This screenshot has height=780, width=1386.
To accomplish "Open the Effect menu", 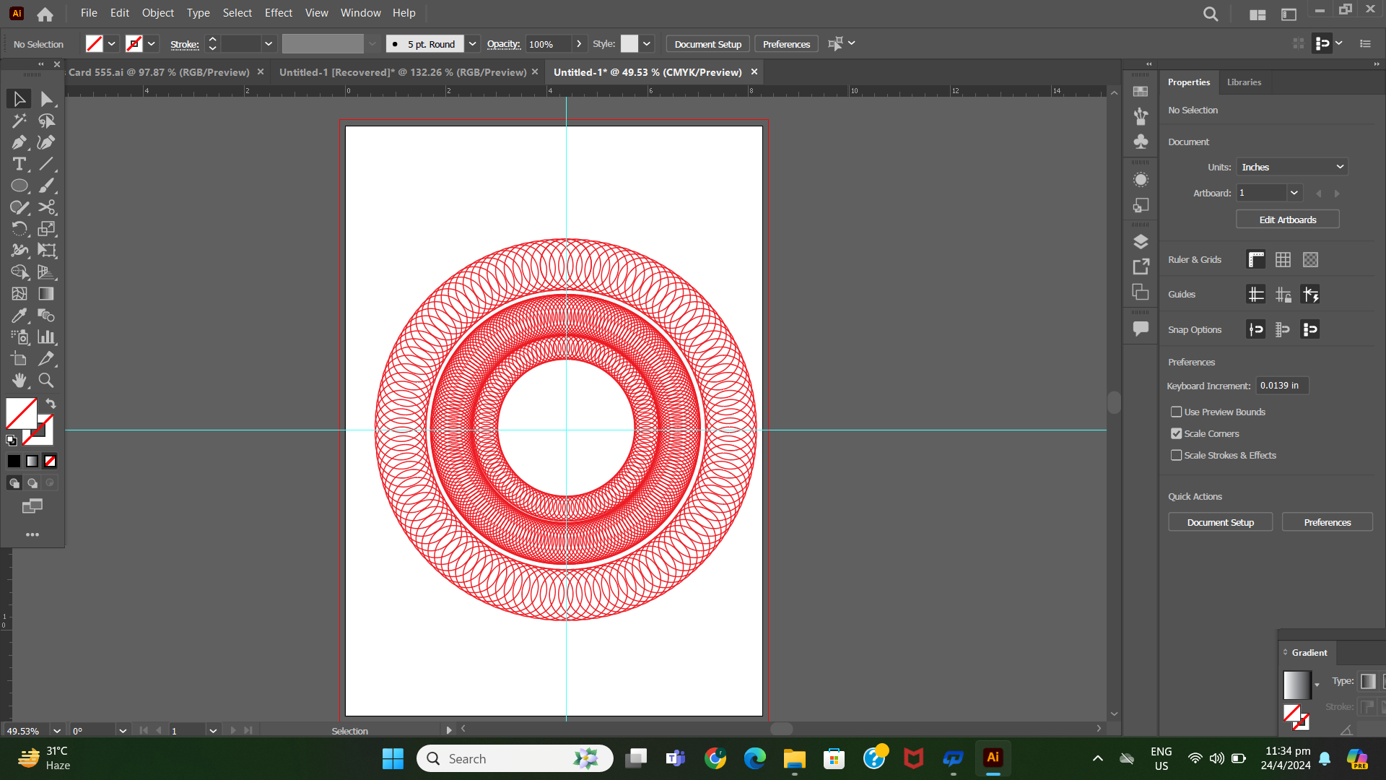I will pos(279,13).
